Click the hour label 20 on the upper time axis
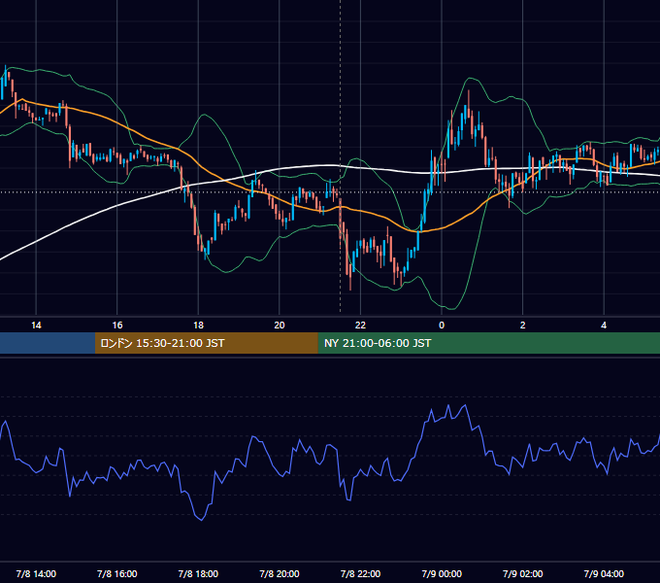 click(x=280, y=326)
